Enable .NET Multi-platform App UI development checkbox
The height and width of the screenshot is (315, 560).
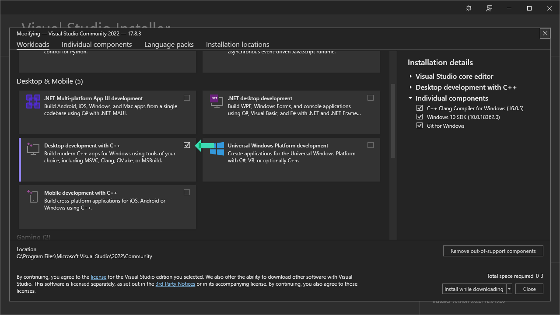(187, 98)
